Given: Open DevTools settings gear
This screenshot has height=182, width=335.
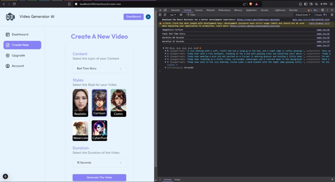Looking at the screenshot, I should [x=323, y=10].
